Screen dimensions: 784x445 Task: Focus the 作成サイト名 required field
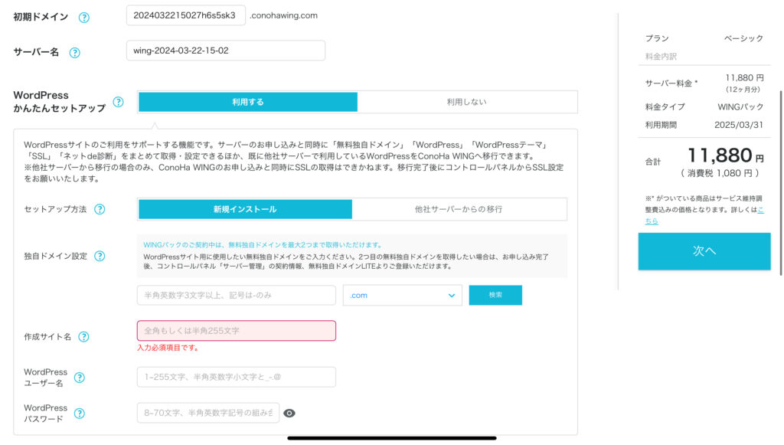tap(236, 331)
